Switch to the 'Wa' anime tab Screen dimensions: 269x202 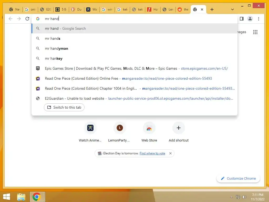click(x=92, y=9)
